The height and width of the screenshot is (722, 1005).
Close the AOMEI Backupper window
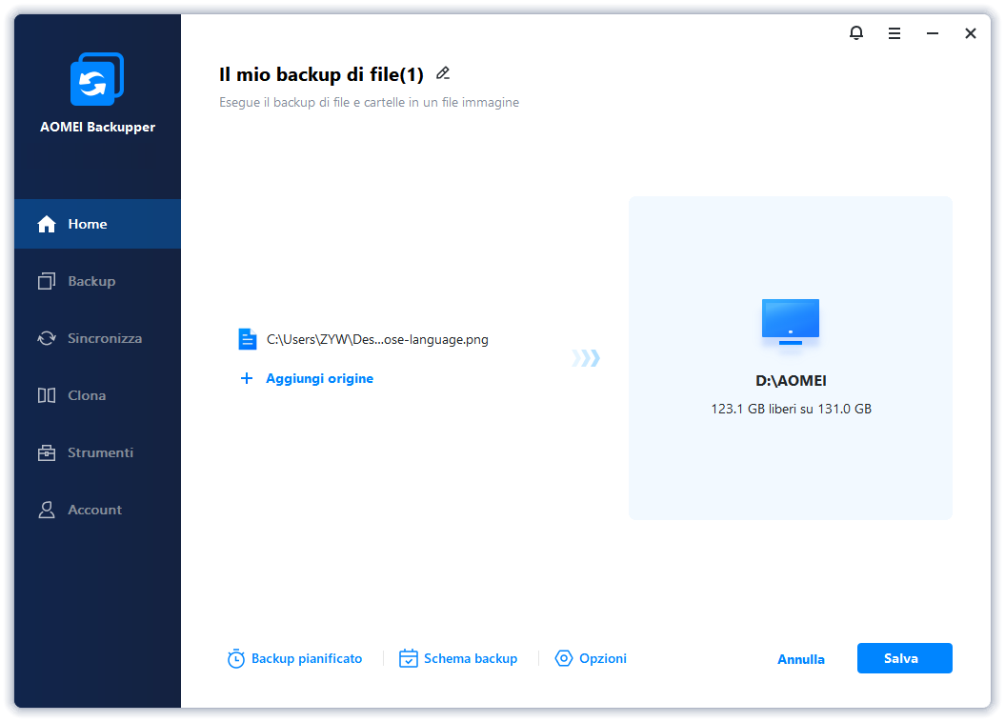(x=971, y=33)
